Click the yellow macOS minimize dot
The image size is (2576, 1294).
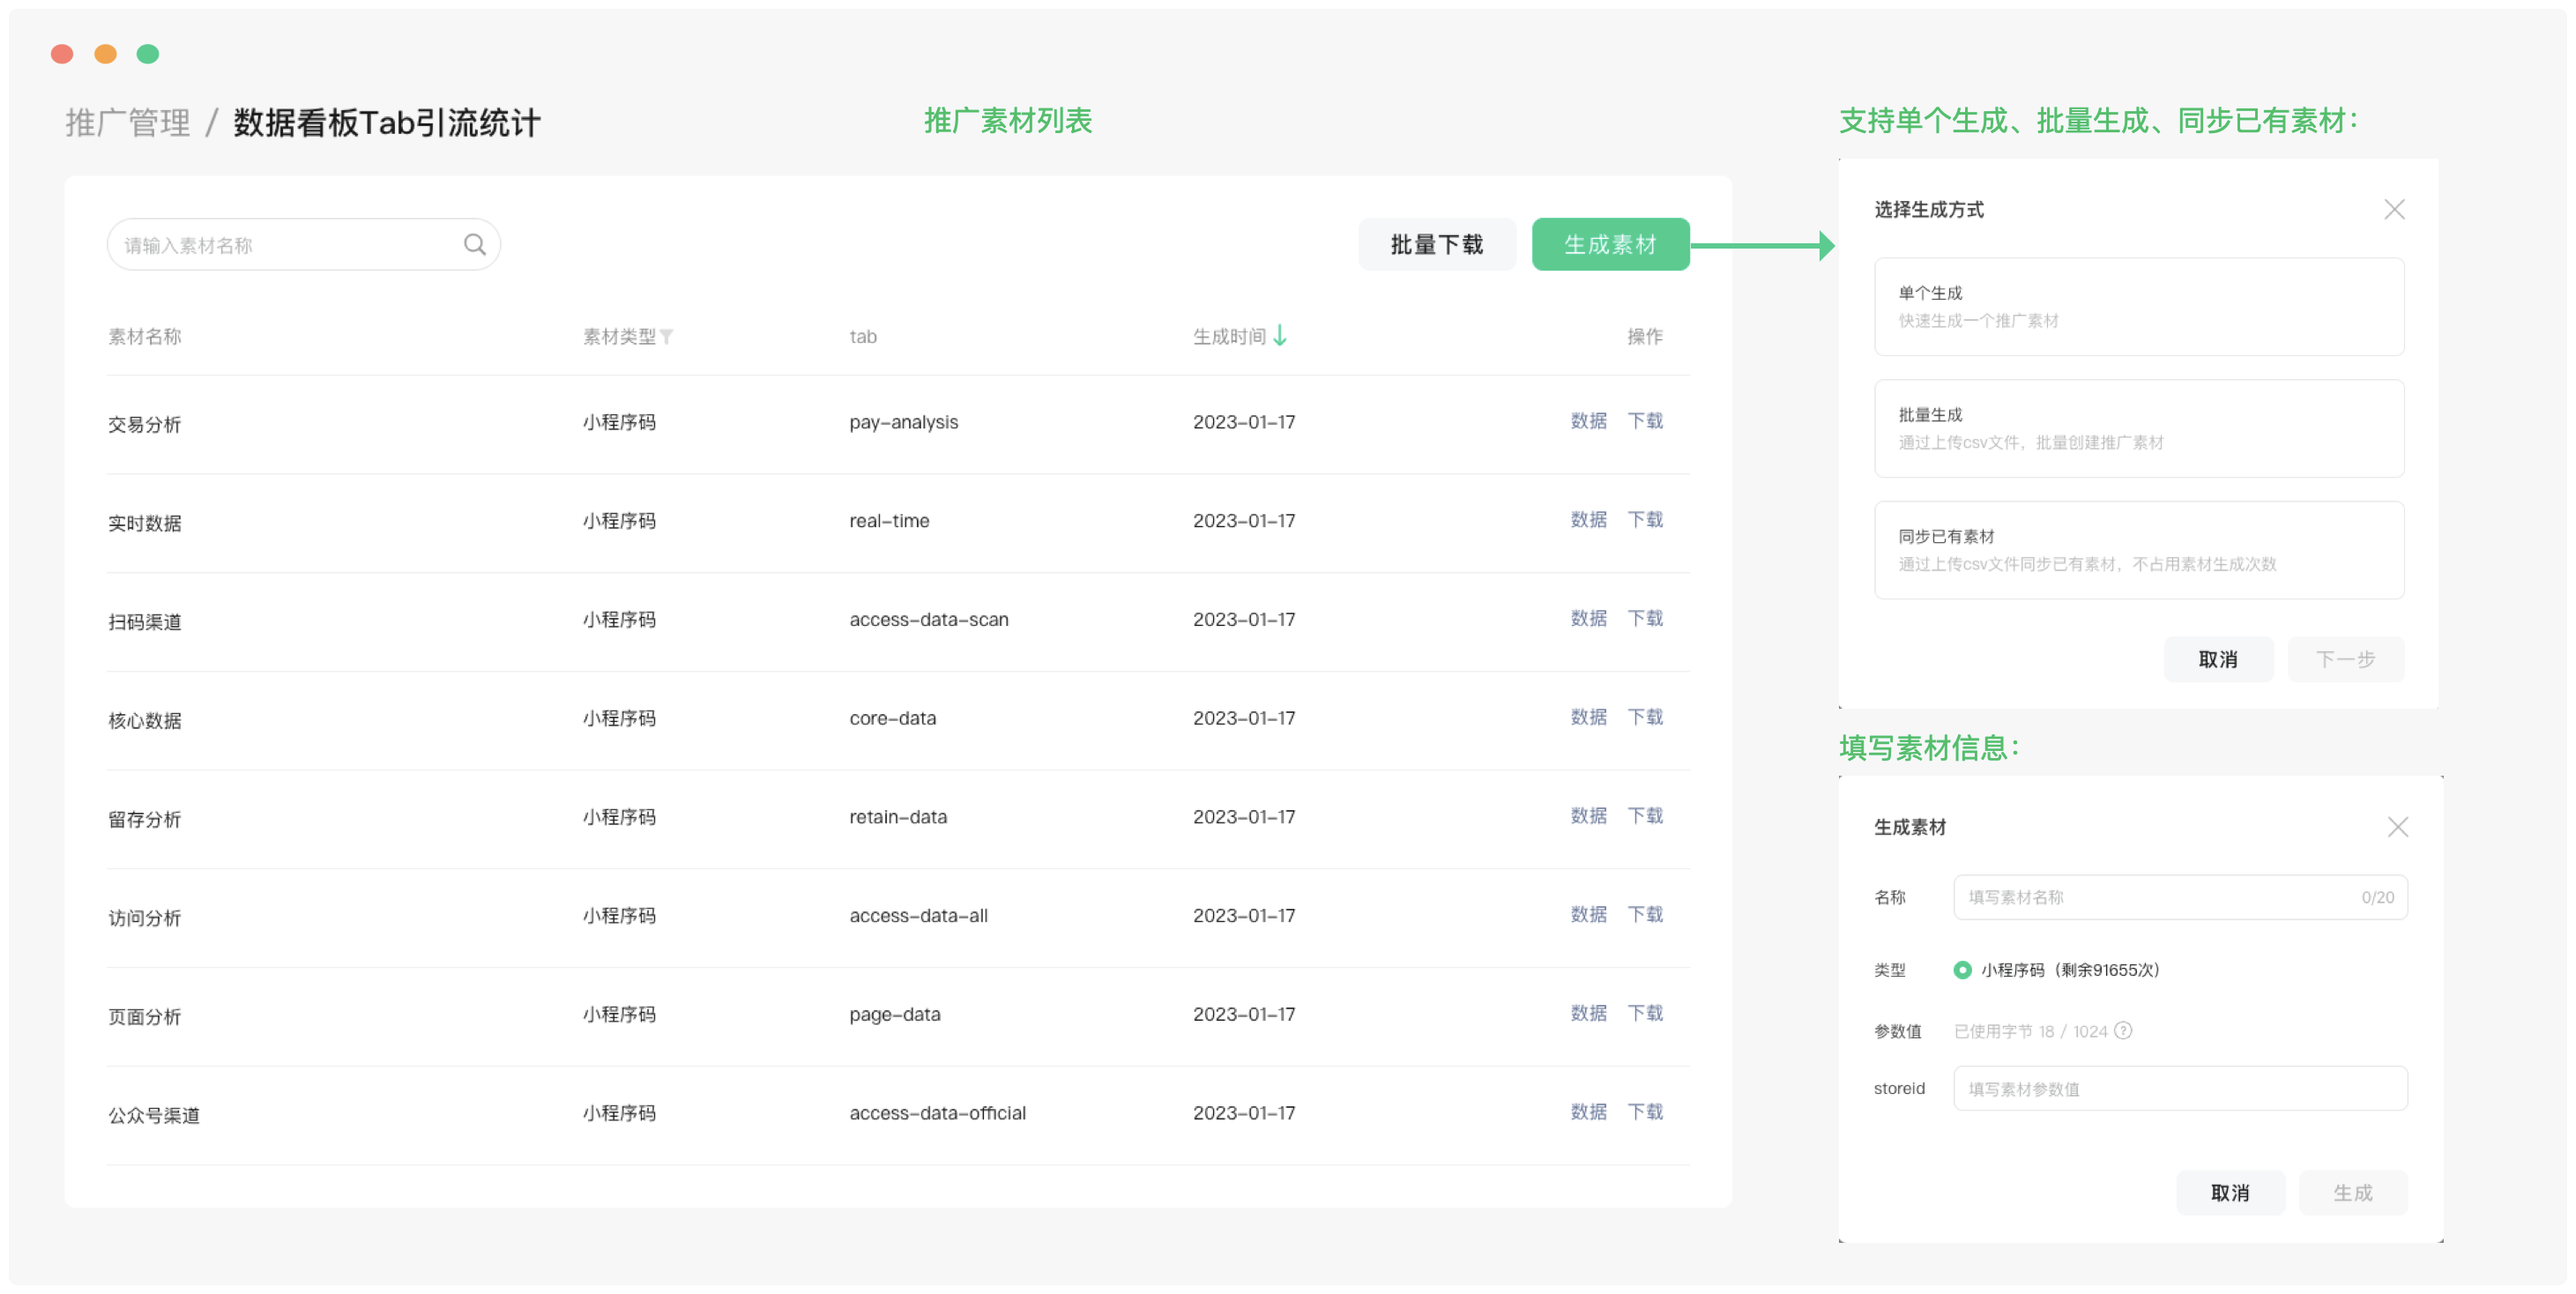[105, 54]
